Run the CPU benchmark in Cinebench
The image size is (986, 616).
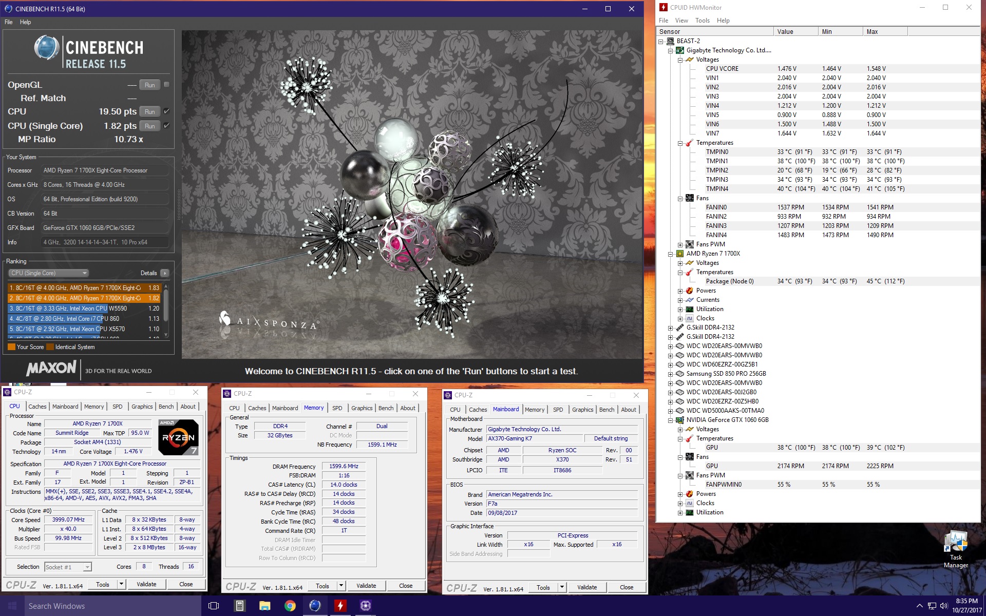click(x=149, y=111)
